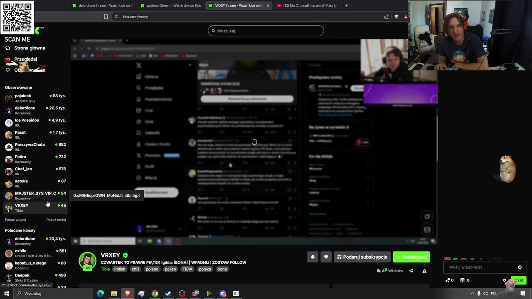Click the polska tag
The height and width of the screenshot is (299, 532).
point(205,269)
